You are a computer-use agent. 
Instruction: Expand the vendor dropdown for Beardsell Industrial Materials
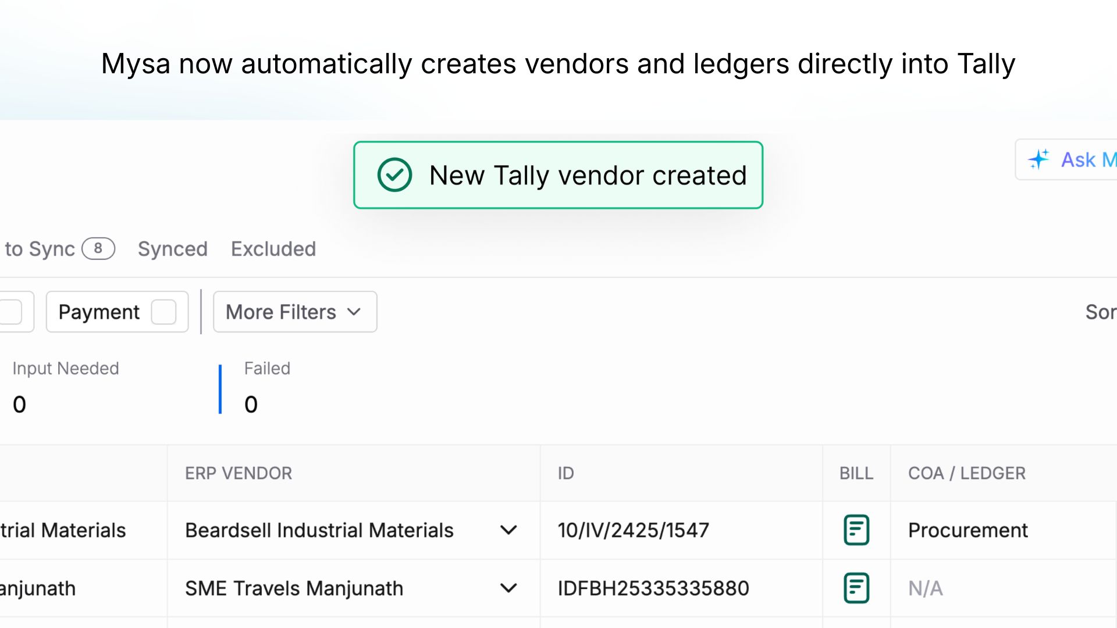(508, 530)
